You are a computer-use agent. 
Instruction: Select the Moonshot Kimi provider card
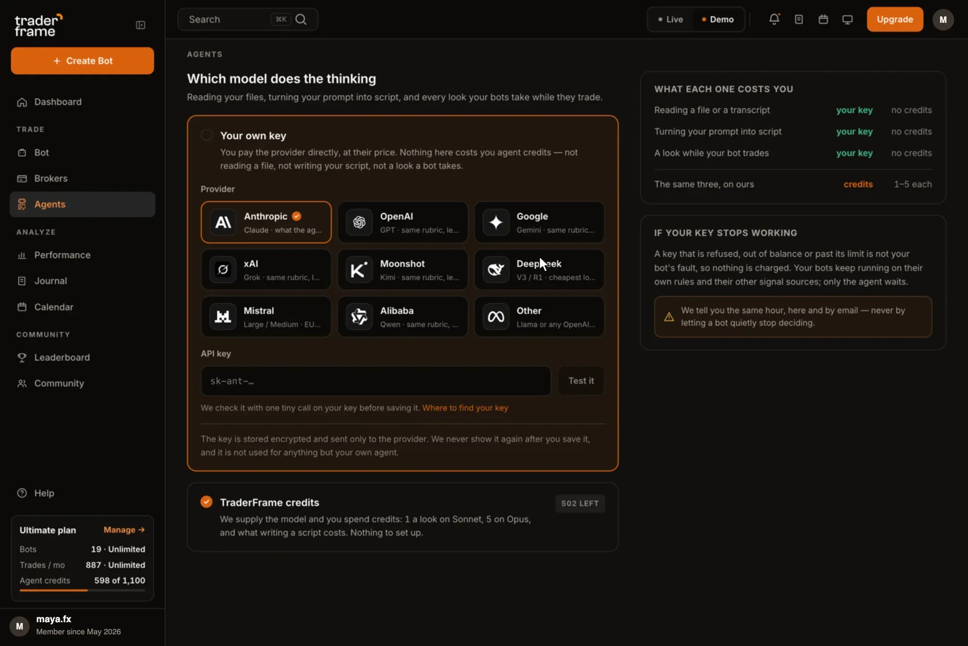[402, 270]
